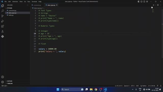The height and width of the screenshot is (92, 163).
Task: Change indentation via Spaces: 4
Action: click(127, 86)
